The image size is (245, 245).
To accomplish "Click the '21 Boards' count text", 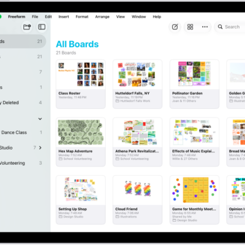I will tap(66, 53).
